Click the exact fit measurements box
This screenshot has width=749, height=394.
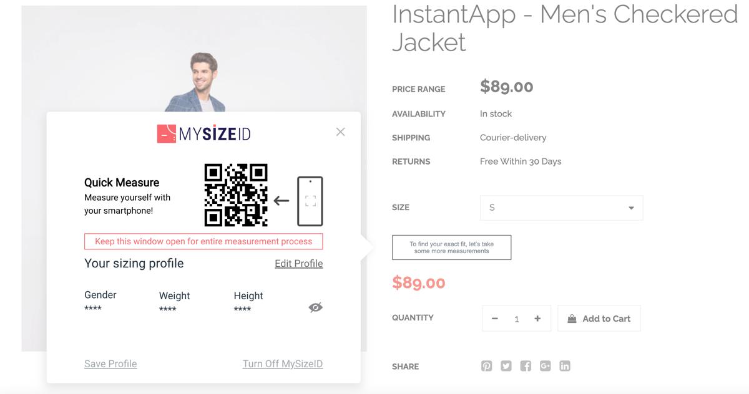(451, 247)
